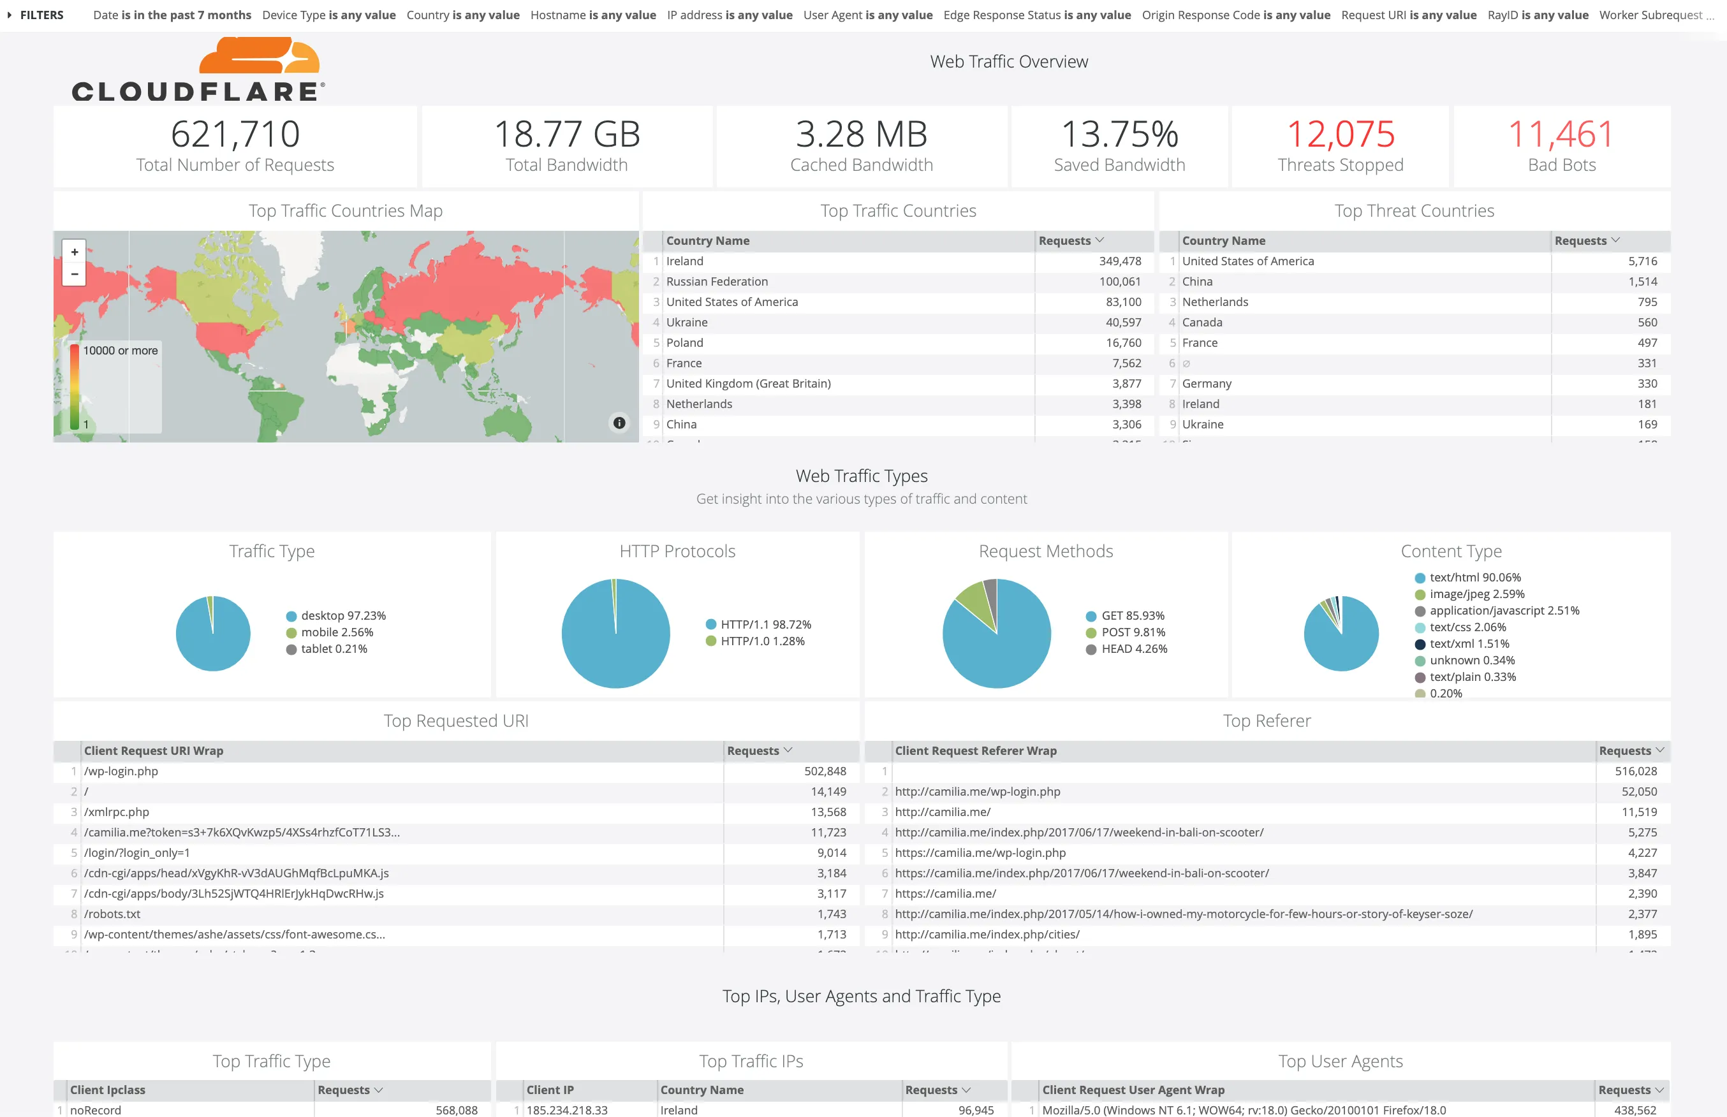Zoom out on the Top Traffic Countries map
The width and height of the screenshot is (1727, 1117).
(74, 274)
